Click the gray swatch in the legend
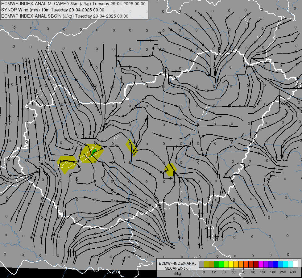 (202, 264)
